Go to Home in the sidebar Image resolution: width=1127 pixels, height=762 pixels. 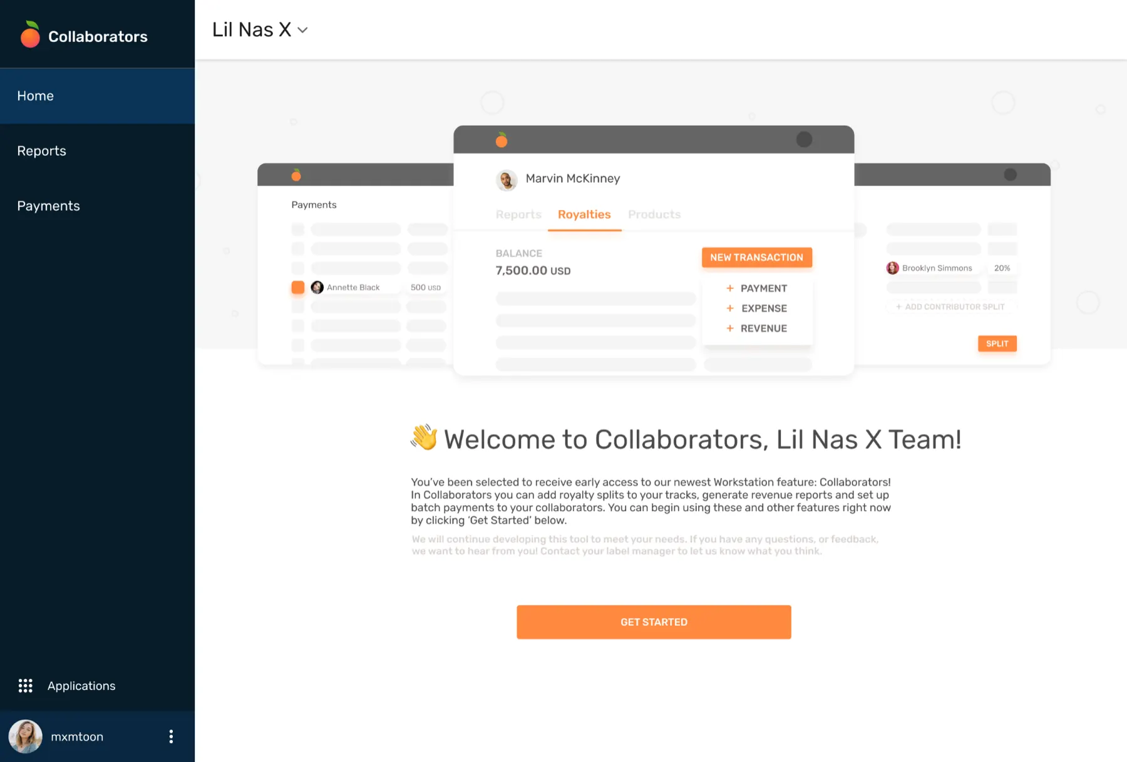97,96
